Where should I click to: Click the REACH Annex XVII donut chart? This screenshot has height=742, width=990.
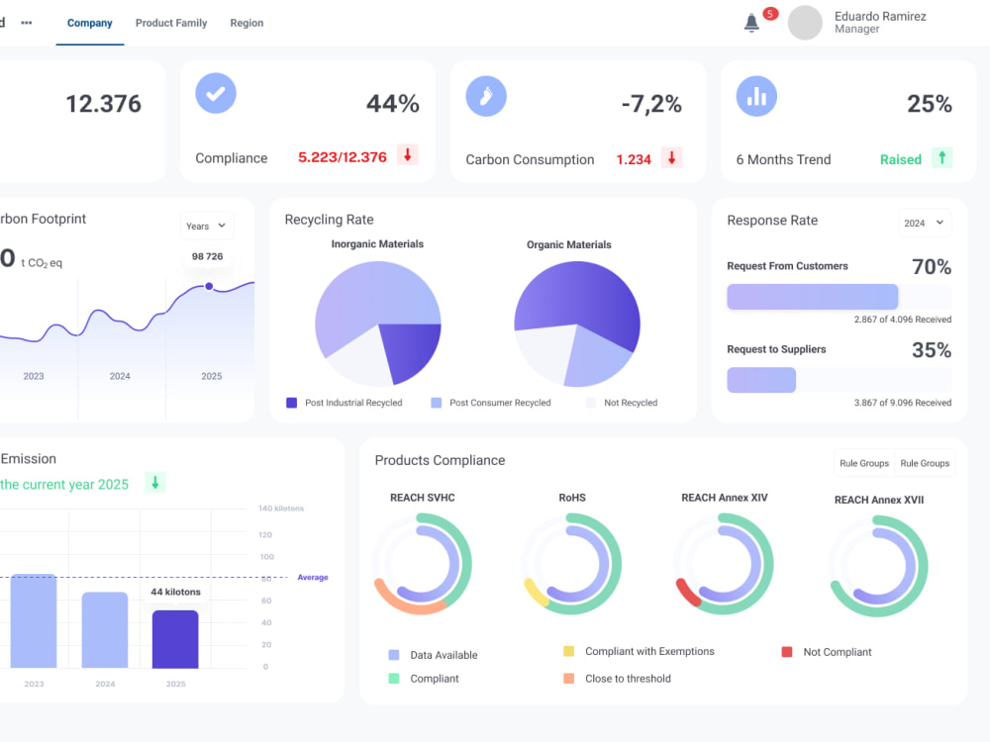pos(878,566)
